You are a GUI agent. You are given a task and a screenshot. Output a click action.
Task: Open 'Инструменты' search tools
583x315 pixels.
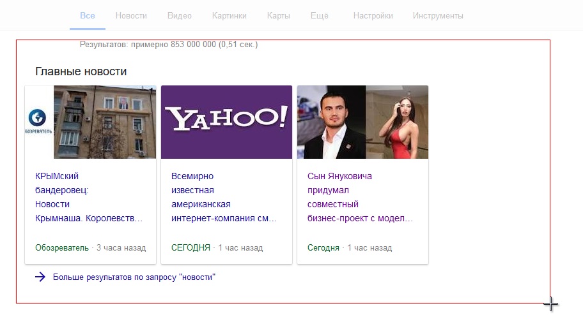(438, 15)
